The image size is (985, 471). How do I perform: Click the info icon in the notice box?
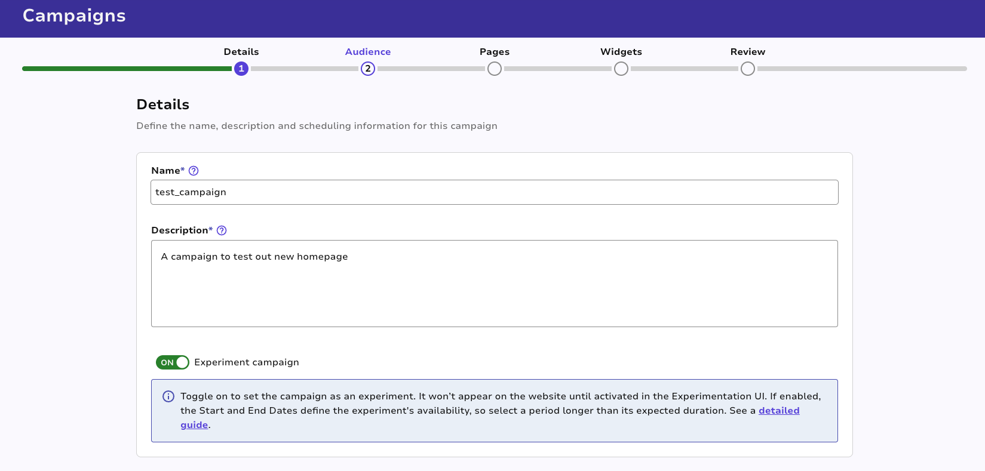click(x=168, y=396)
